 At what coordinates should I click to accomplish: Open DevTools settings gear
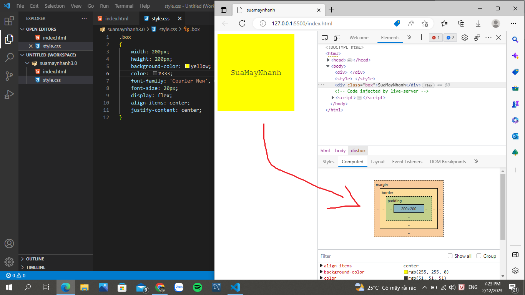click(465, 38)
